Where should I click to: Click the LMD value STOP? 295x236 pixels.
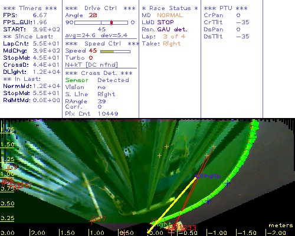(165, 22)
